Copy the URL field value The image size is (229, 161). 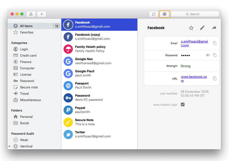click(215, 79)
